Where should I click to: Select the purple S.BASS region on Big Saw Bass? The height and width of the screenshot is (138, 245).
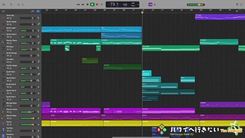point(222,105)
